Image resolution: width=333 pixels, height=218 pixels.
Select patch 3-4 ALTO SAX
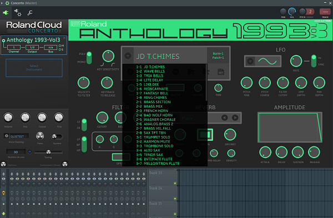(x=148, y=150)
